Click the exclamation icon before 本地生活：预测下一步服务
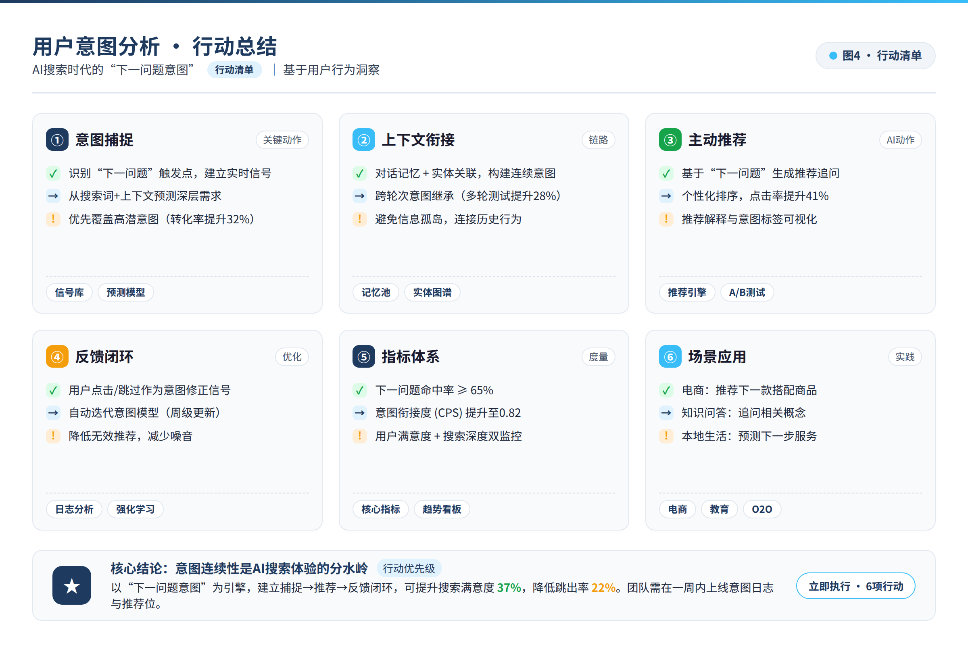Screen dimensions: 968x645 (x=666, y=436)
